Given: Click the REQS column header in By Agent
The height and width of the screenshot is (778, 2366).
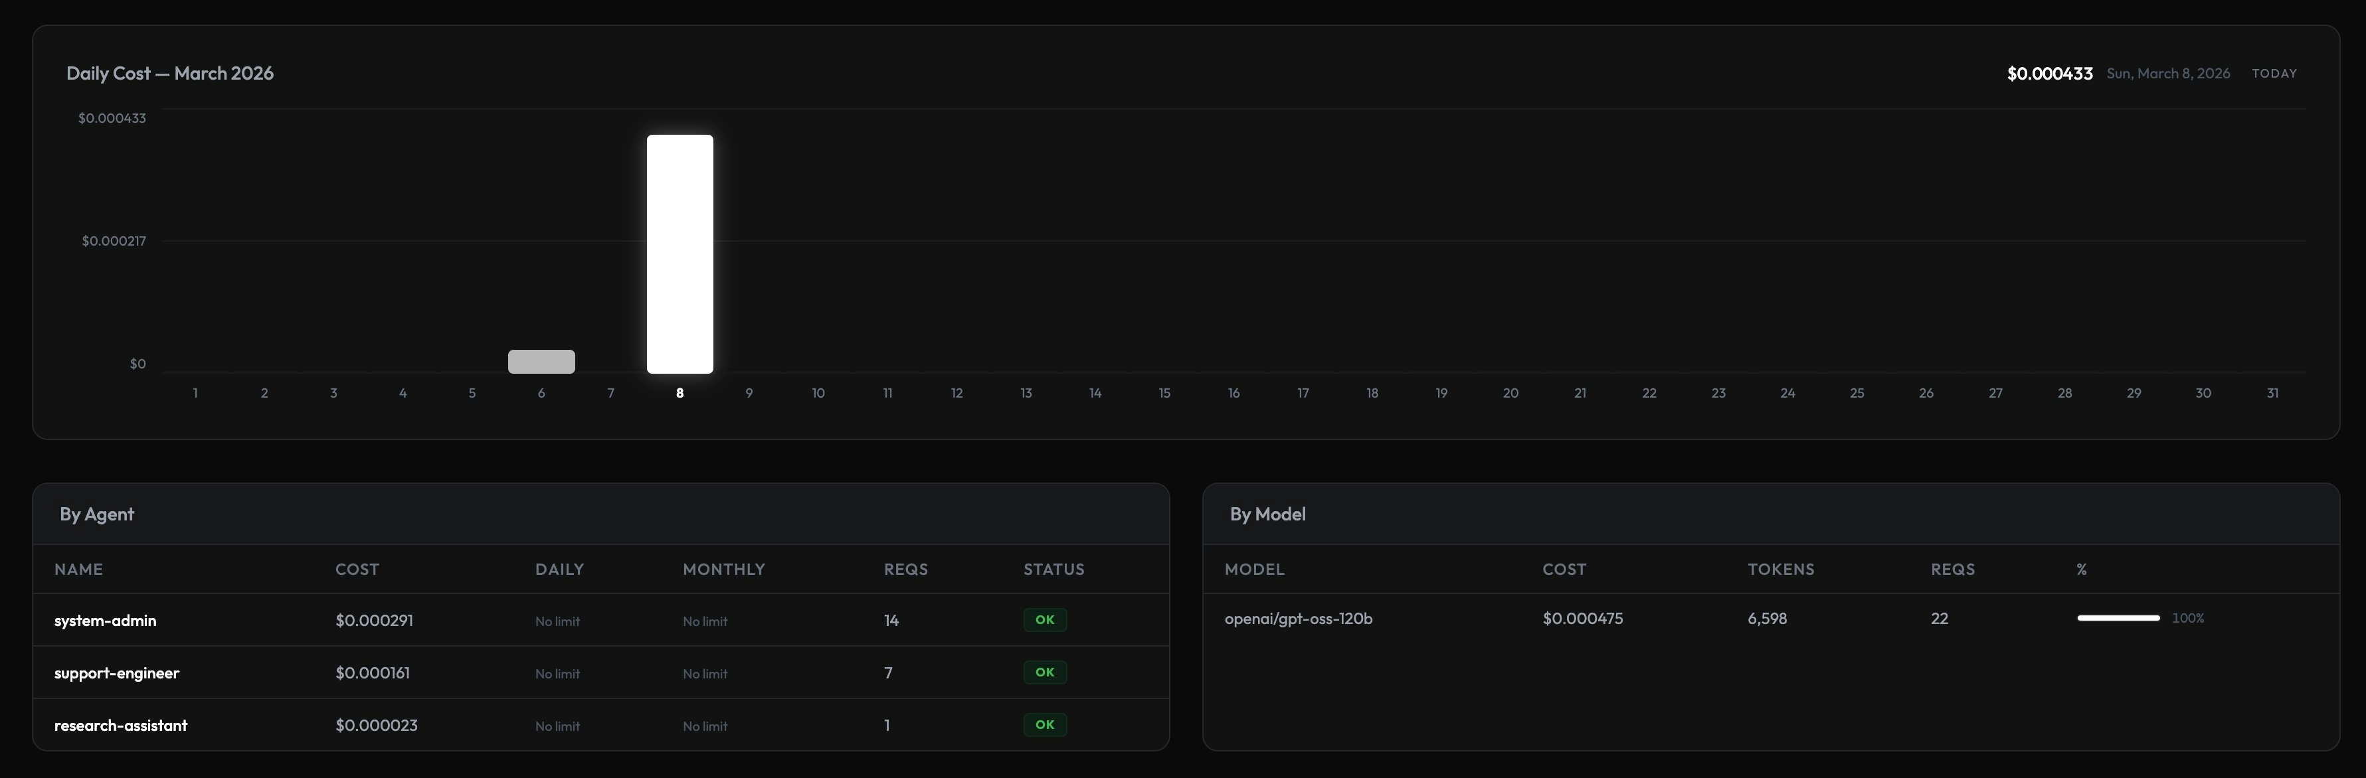Looking at the screenshot, I should tap(904, 569).
